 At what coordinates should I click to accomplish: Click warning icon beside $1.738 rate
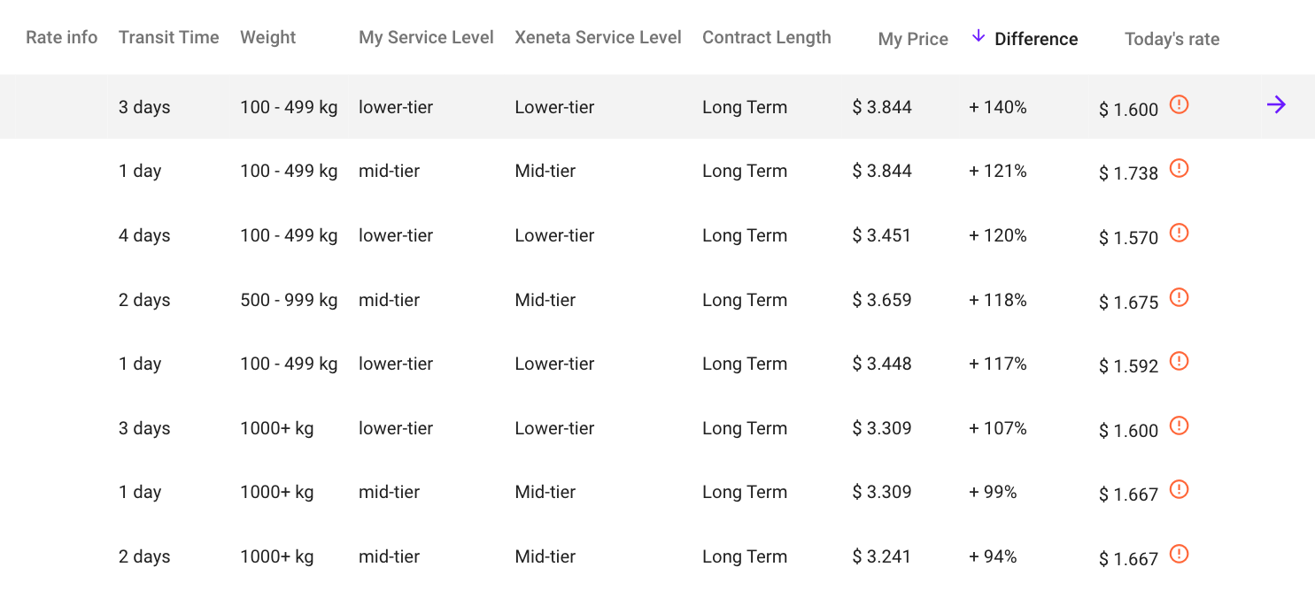point(1179,168)
